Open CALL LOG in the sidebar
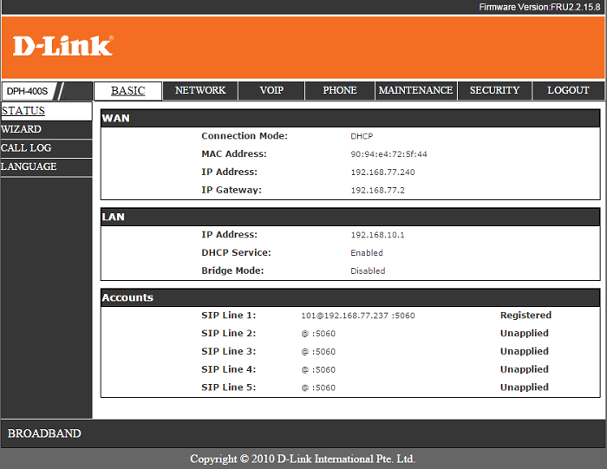Screen dimensions: 607x469 46,148
